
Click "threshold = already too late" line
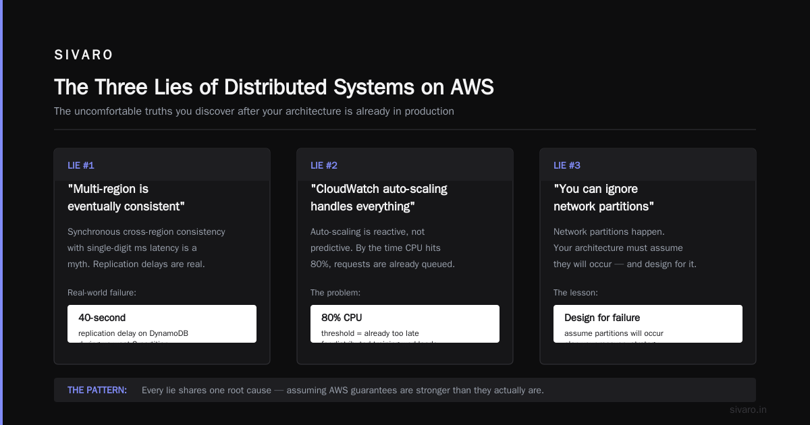click(370, 333)
